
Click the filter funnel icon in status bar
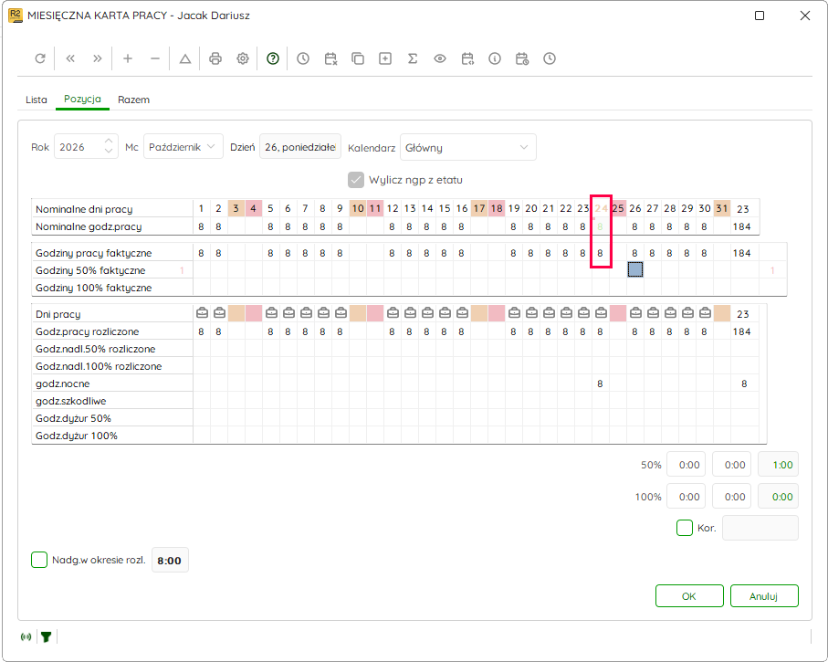pyautogui.click(x=46, y=636)
